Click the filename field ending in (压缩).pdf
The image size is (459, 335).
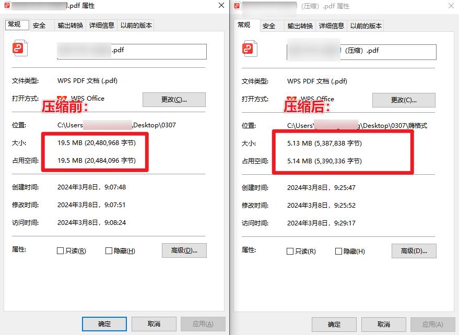[x=361, y=52]
